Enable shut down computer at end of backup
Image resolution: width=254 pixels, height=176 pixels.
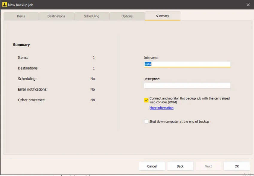[146, 122]
